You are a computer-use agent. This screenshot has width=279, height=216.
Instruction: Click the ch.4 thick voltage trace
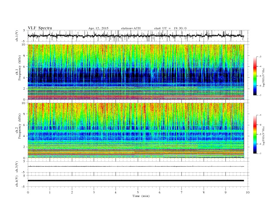(x=136, y=181)
